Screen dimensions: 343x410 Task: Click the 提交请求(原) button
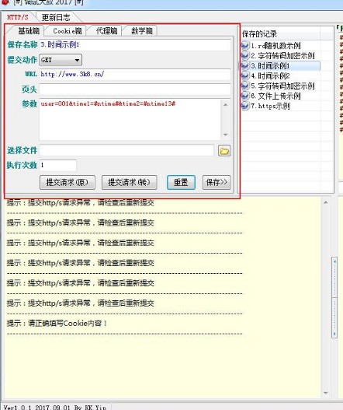[68, 182]
